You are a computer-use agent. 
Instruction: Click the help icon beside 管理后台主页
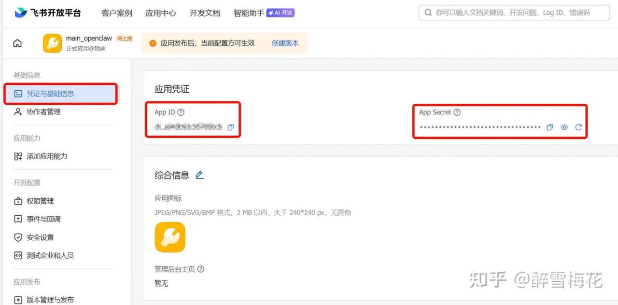[201, 269]
